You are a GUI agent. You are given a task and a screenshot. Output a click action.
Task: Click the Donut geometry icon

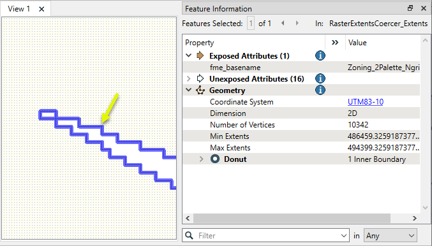215,159
